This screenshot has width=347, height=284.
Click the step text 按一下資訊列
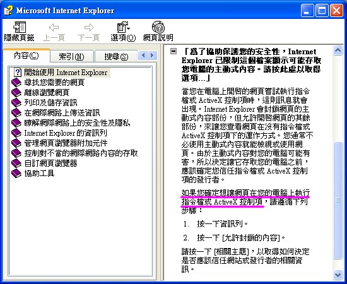(x=223, y=224)
